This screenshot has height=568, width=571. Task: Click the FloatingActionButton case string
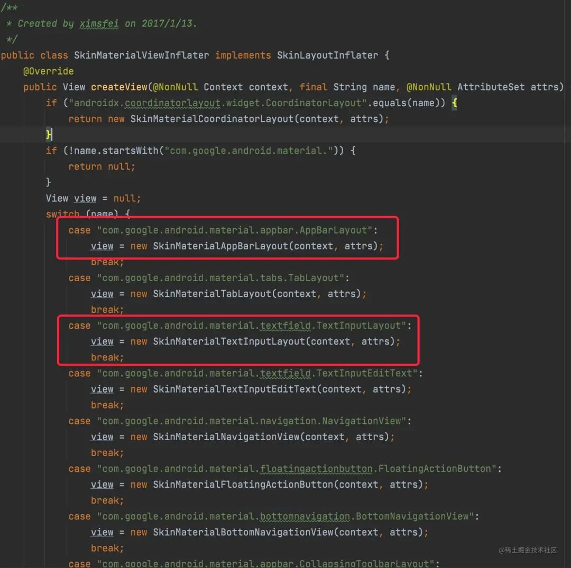click(297, 469)
